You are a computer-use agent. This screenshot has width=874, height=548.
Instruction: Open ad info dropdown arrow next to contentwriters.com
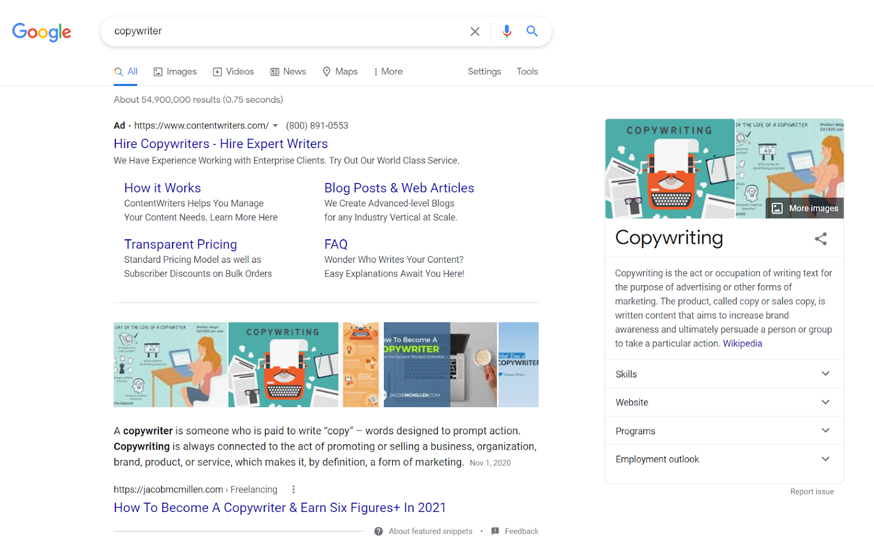[x=275, y=126]
